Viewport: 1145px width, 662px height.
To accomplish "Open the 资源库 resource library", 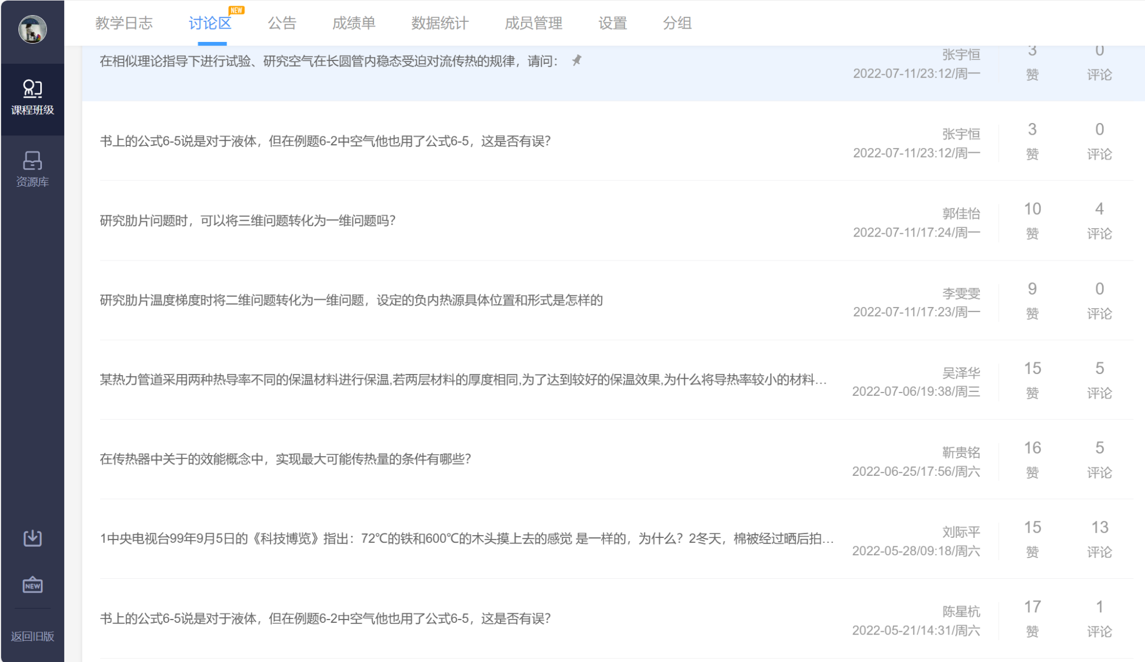I will 32,169.
